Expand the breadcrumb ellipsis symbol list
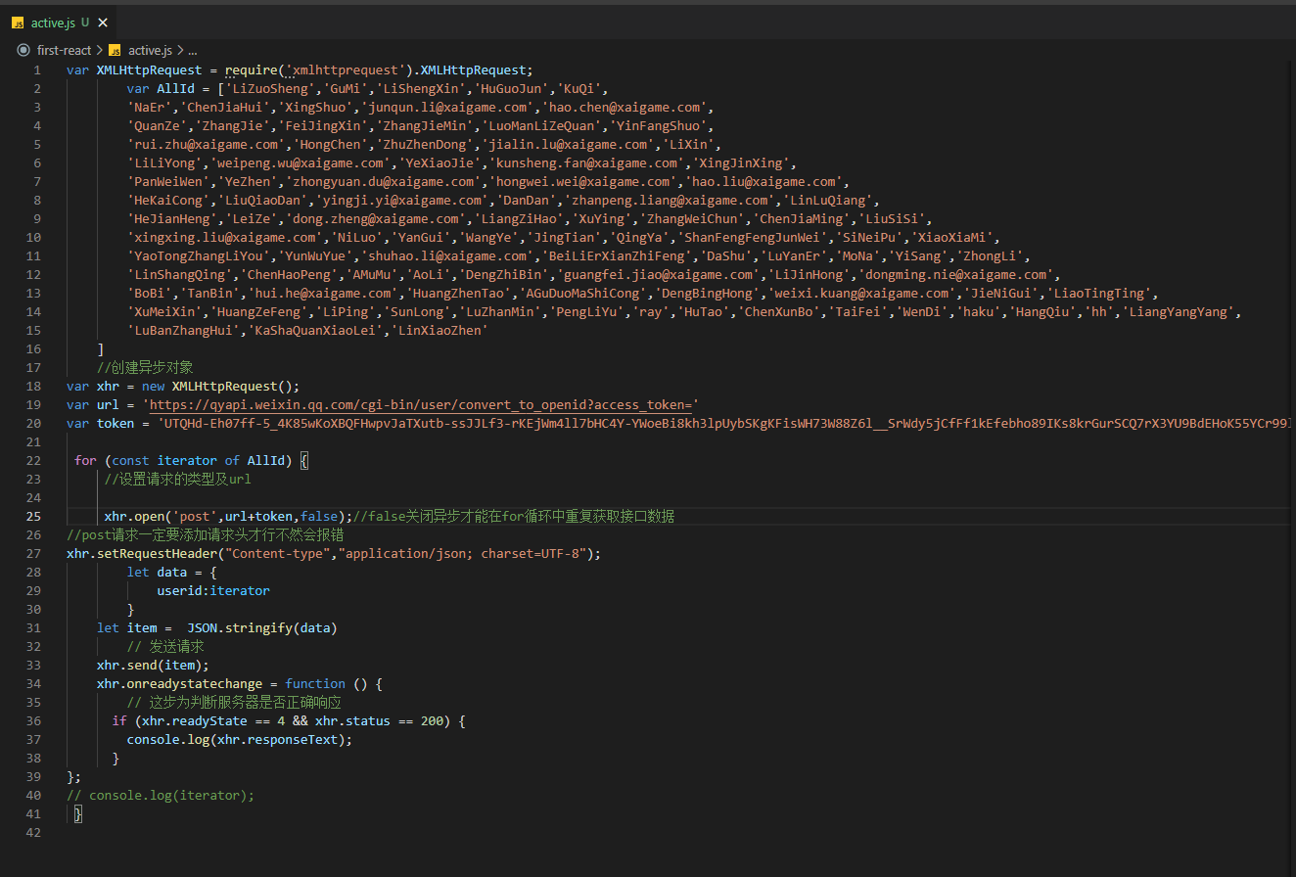Screen dimensions: 1296x877 click(x=192, y=50)
